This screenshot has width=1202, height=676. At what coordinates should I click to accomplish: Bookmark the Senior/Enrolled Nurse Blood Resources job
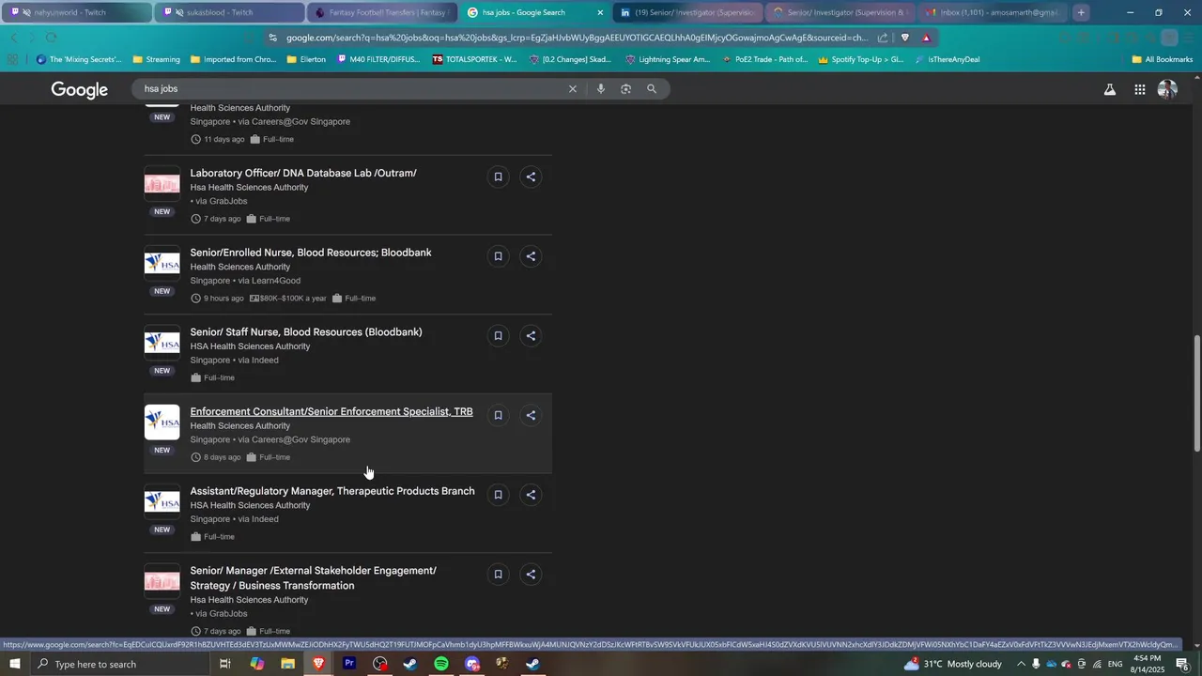498,256
